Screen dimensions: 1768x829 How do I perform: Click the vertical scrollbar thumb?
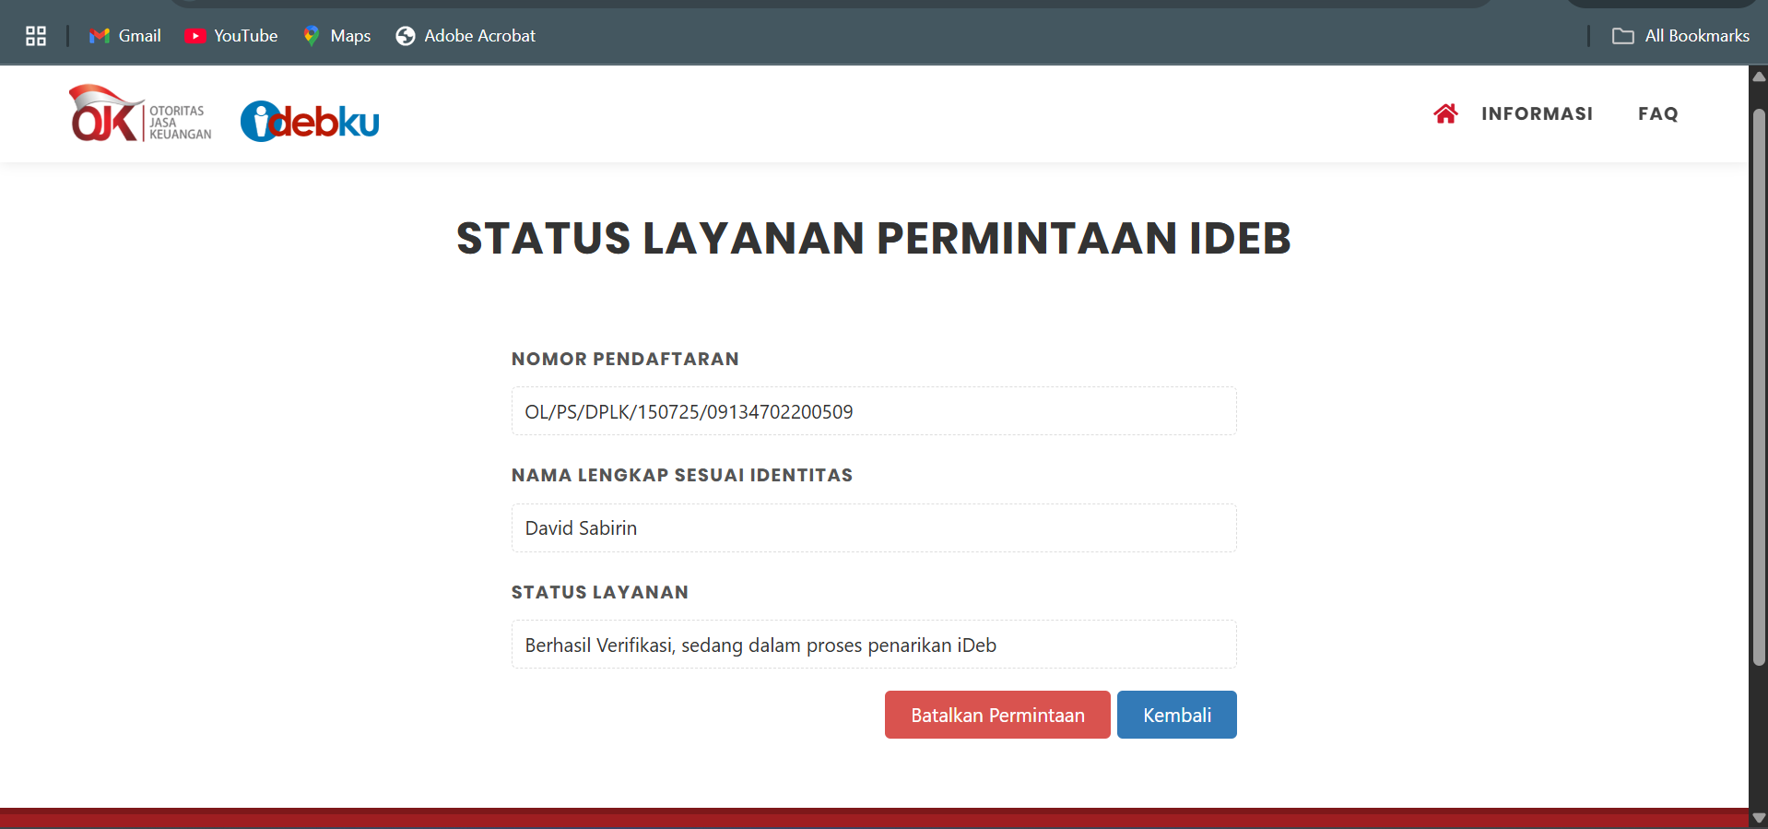(1759, 387)
